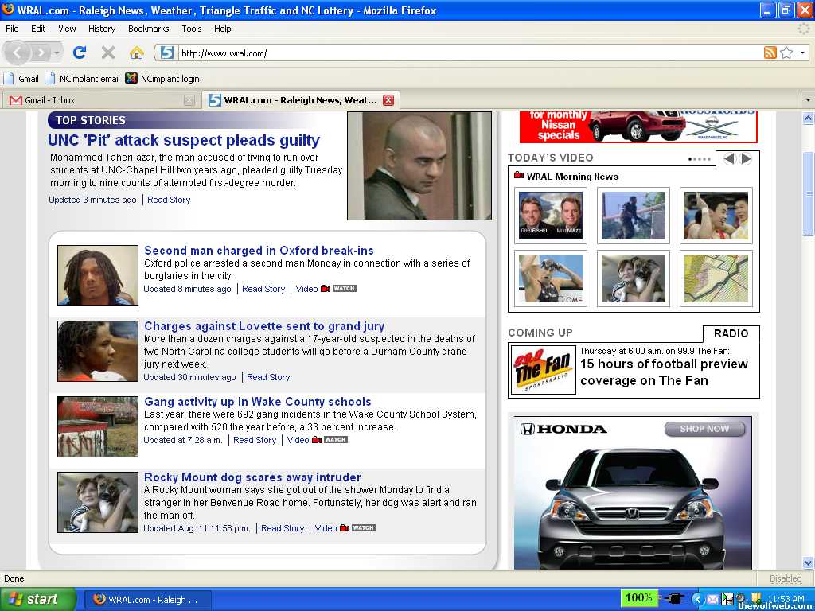Select the RADIO tab in Coming Up
Image resolution: width=815 pixels, height=611 pixels.
pyautogui.click(x=731, y=333)
